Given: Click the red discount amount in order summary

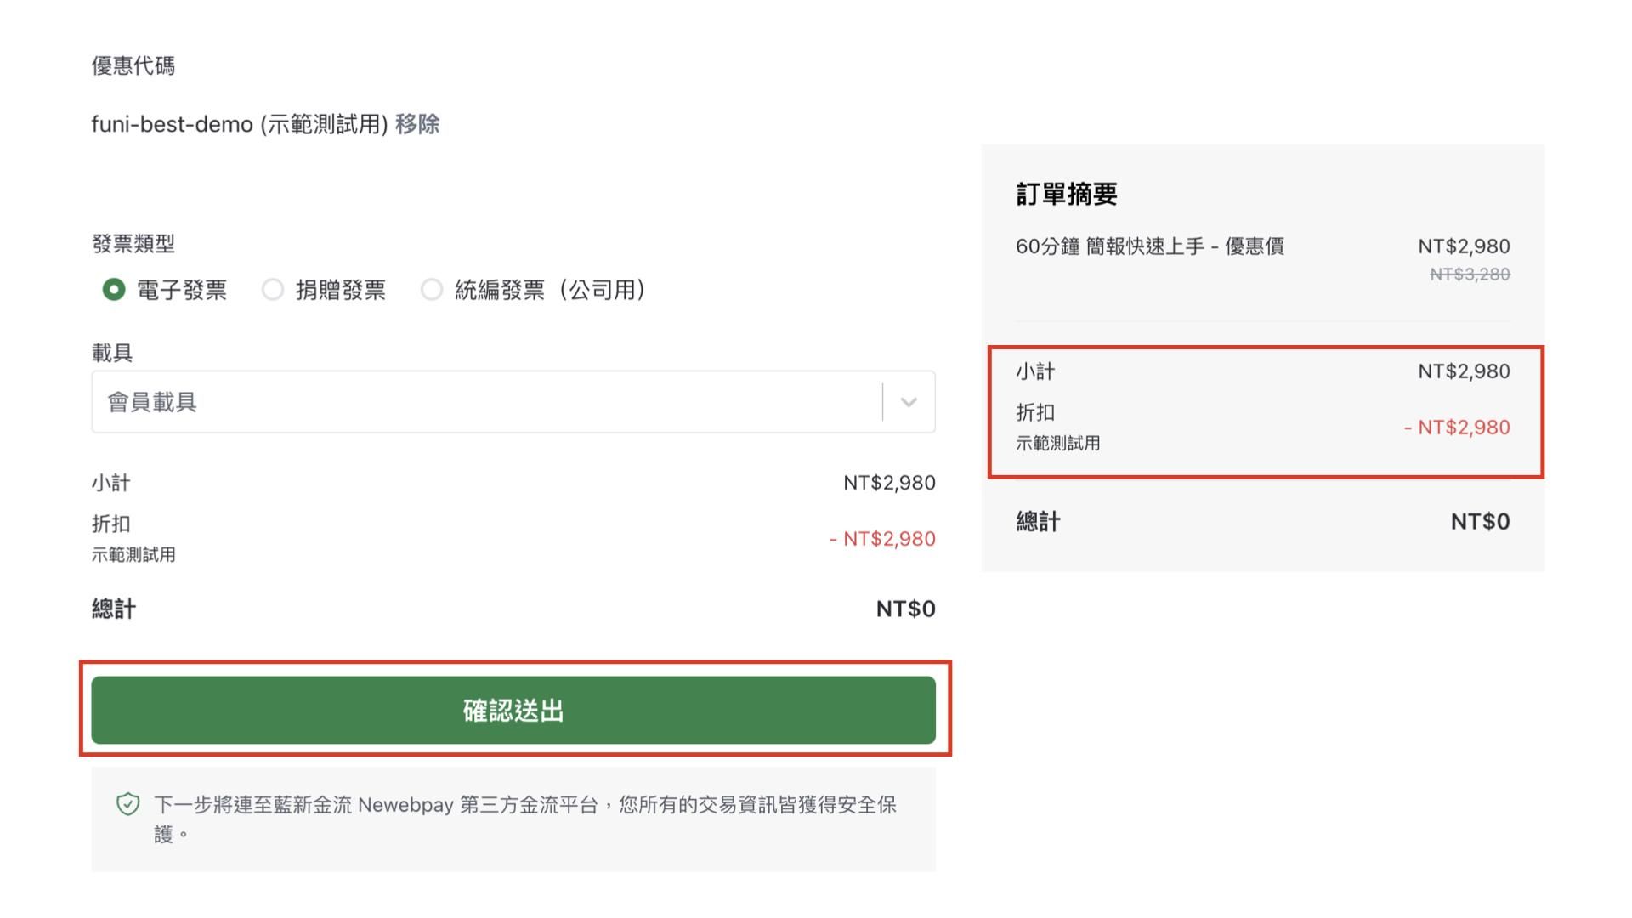Looking at the screenshot, I should pyautogui.click(x=1457, y=428).
